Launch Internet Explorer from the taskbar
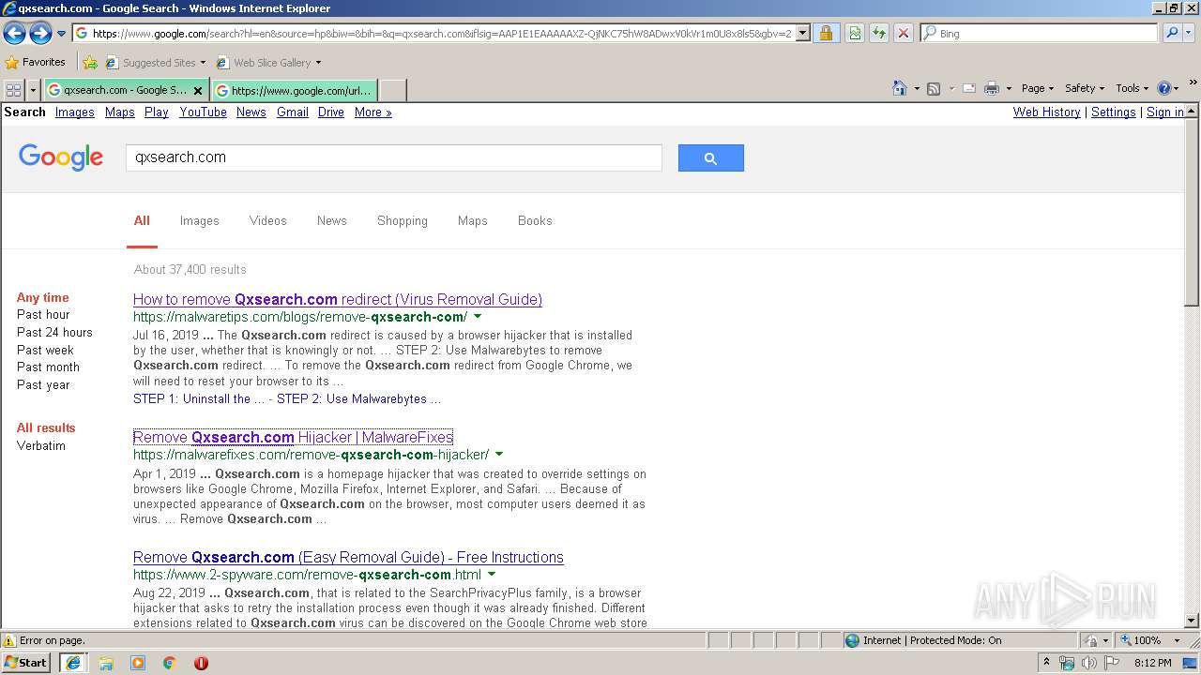 click(x=73, y=663)
